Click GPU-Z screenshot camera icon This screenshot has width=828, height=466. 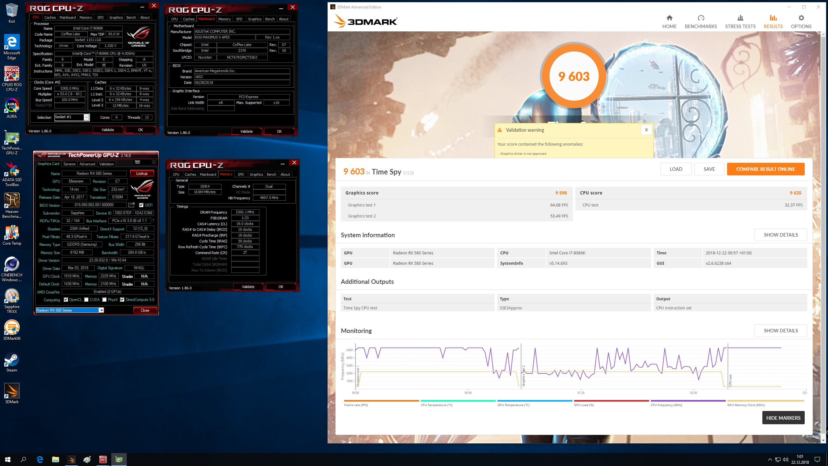(x=137, y=162)
